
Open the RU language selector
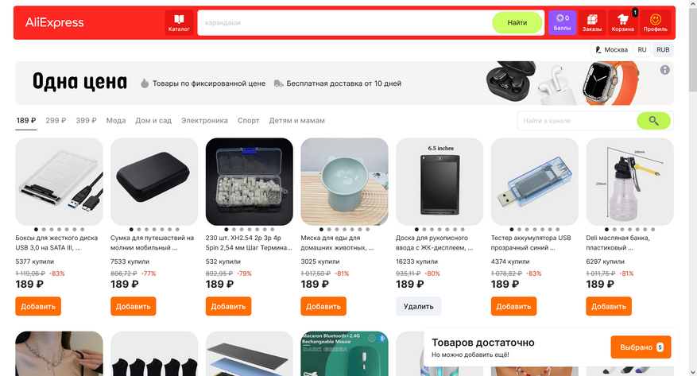(x=642, y=50)
